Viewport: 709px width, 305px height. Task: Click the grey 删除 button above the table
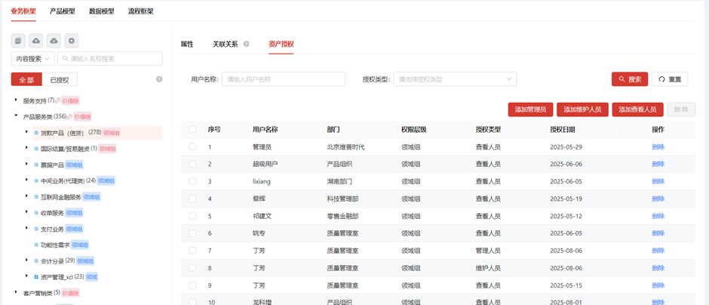coord(681,109)
